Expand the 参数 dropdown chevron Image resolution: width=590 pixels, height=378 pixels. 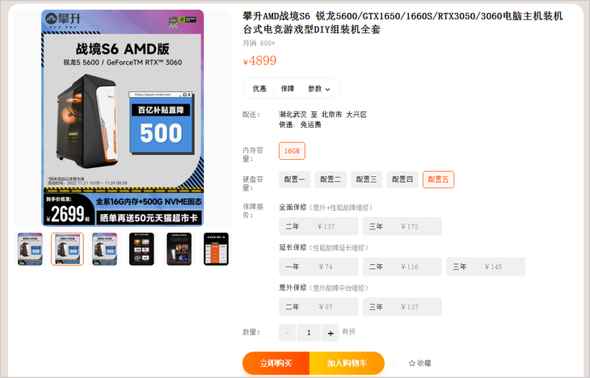tap(327, 89)
